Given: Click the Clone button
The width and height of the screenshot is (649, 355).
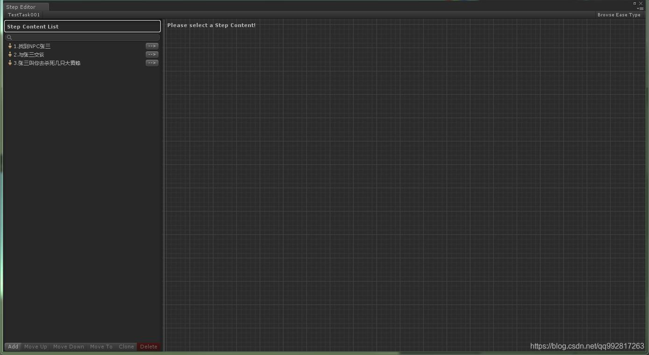Looking at the screenshot, I should [126, 347].
